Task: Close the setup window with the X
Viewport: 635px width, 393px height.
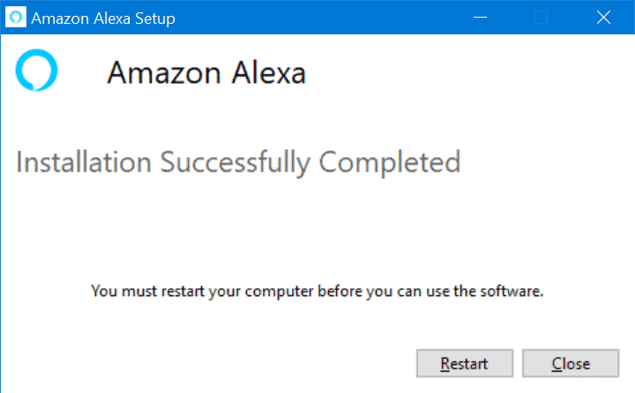Action: pos(603,18)
